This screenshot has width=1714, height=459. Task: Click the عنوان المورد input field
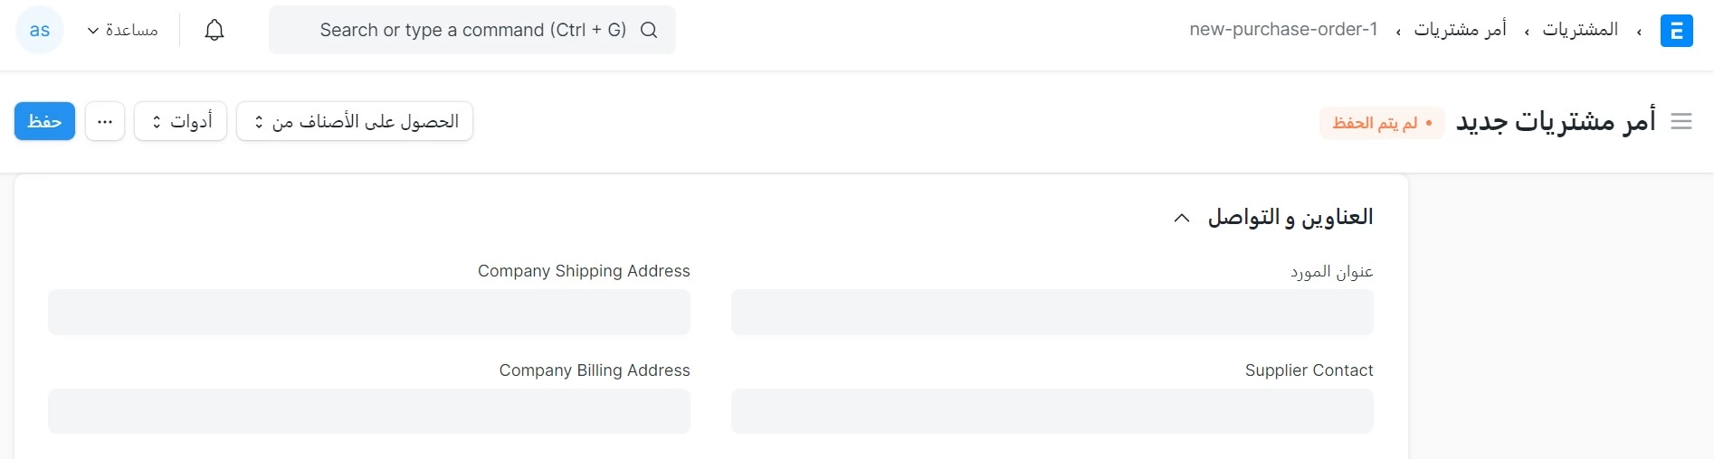(x=1052, y=313)
